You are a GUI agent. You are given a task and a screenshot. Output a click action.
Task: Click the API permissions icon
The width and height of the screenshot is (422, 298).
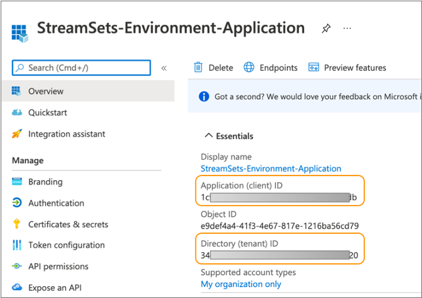(x=16, y=267)
